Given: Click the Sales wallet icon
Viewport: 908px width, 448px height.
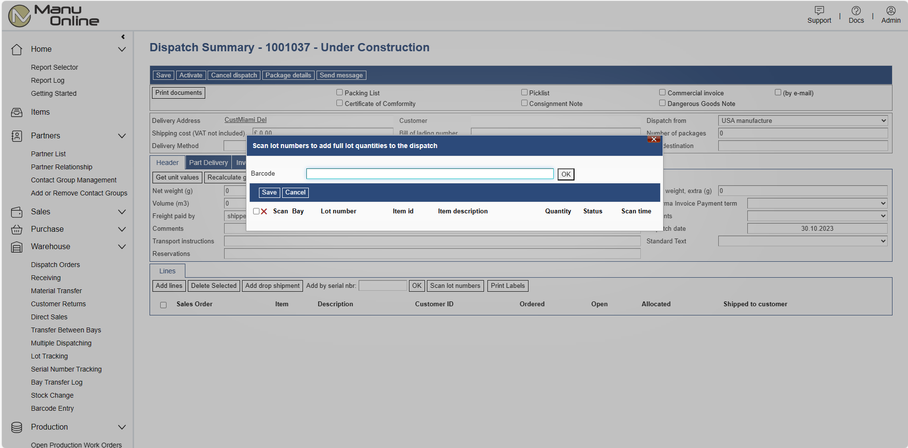Looking at the screenshot, I should coord(17,212).
